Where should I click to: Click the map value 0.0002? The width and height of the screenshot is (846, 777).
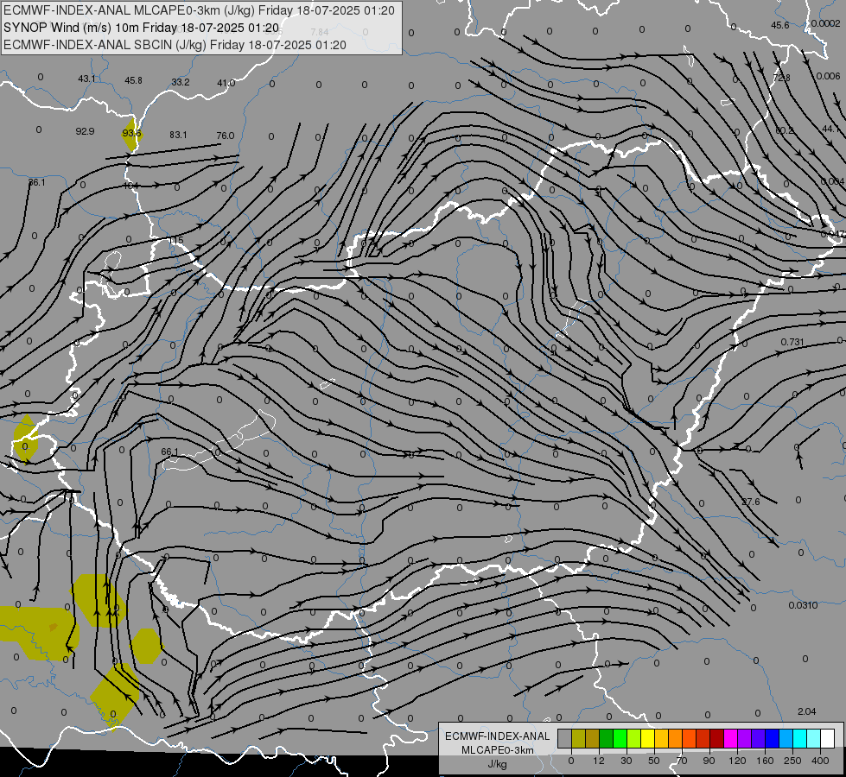826,23
